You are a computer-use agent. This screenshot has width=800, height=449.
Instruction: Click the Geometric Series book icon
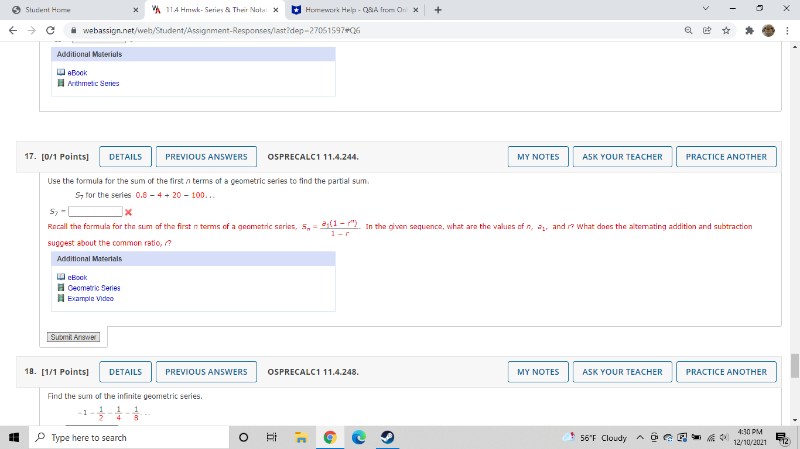tap(61, 288)
